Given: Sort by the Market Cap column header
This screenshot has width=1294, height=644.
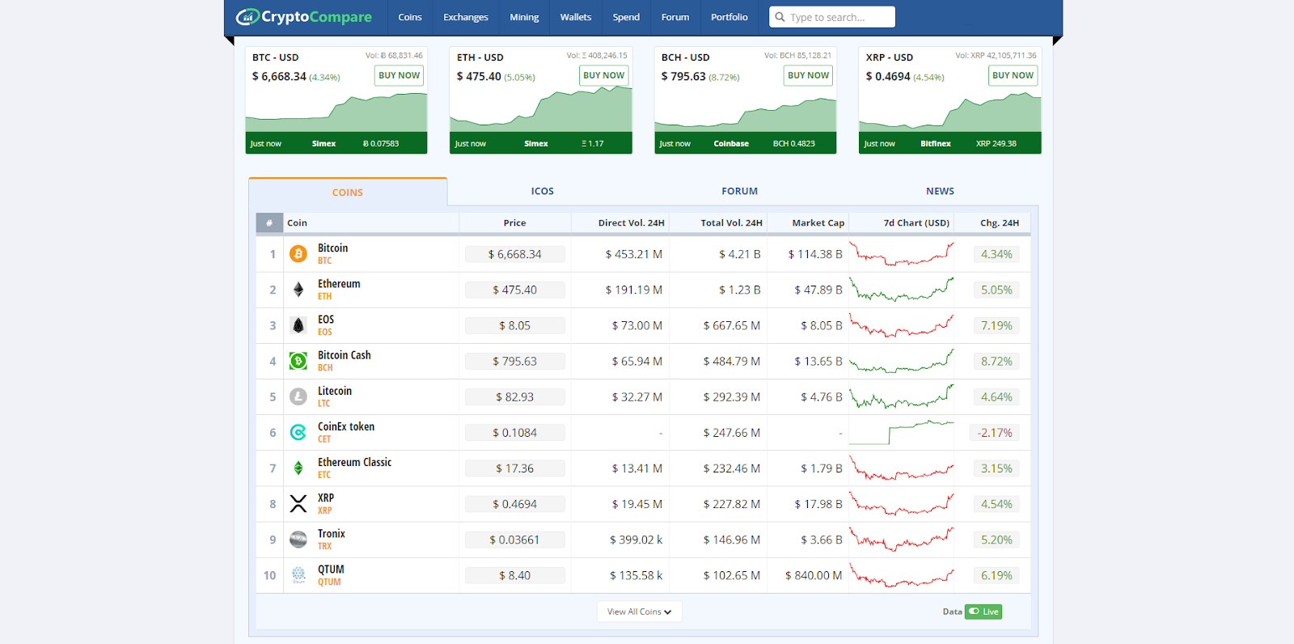Looking at the screenshot, I should [818, 223].
